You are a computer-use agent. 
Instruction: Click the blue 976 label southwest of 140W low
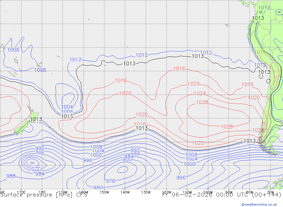110,181
